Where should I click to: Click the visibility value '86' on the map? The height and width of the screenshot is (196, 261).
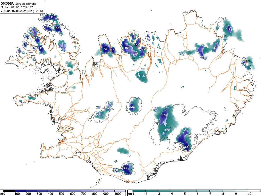(x=57, y=28)
